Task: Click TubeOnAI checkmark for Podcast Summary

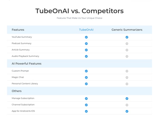Action: pos(86,43)
